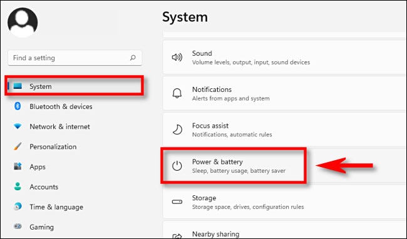The height and width of the screenshot is (239, 407).
Task: Click the Personalization paintbrush icon
Action: (x=18, y=146)
